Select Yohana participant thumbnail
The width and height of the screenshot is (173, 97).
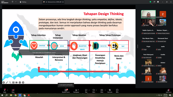point(163,22)
